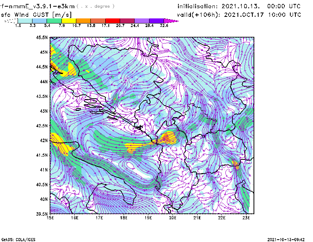Image resolution: width=313 pixels, height=242 pixels.
Task: Click the legend value 32.6
Action: 164,25
